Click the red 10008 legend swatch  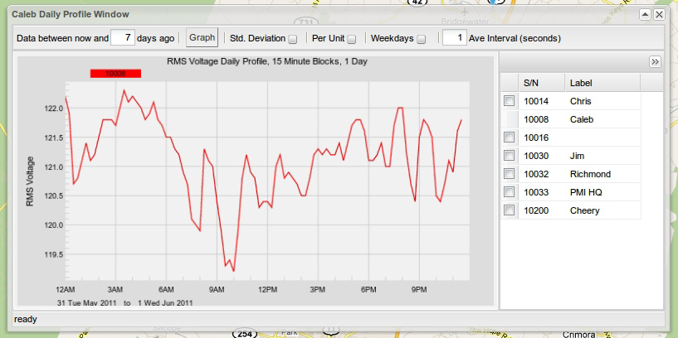[x=115, y=74]
